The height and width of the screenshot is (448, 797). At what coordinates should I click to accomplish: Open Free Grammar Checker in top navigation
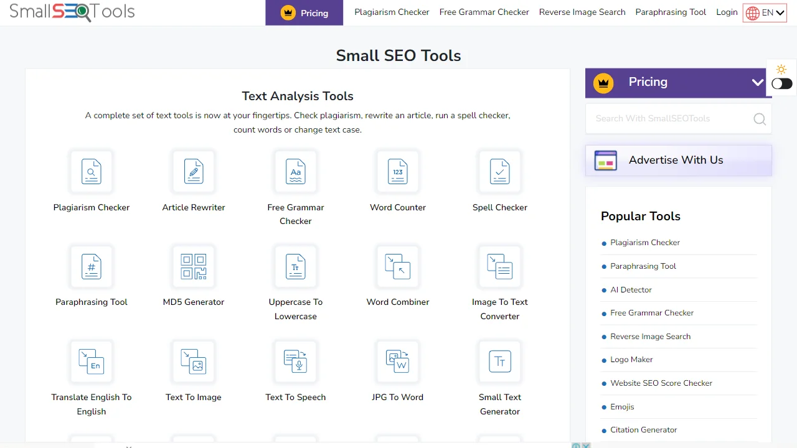click(484, 12)
